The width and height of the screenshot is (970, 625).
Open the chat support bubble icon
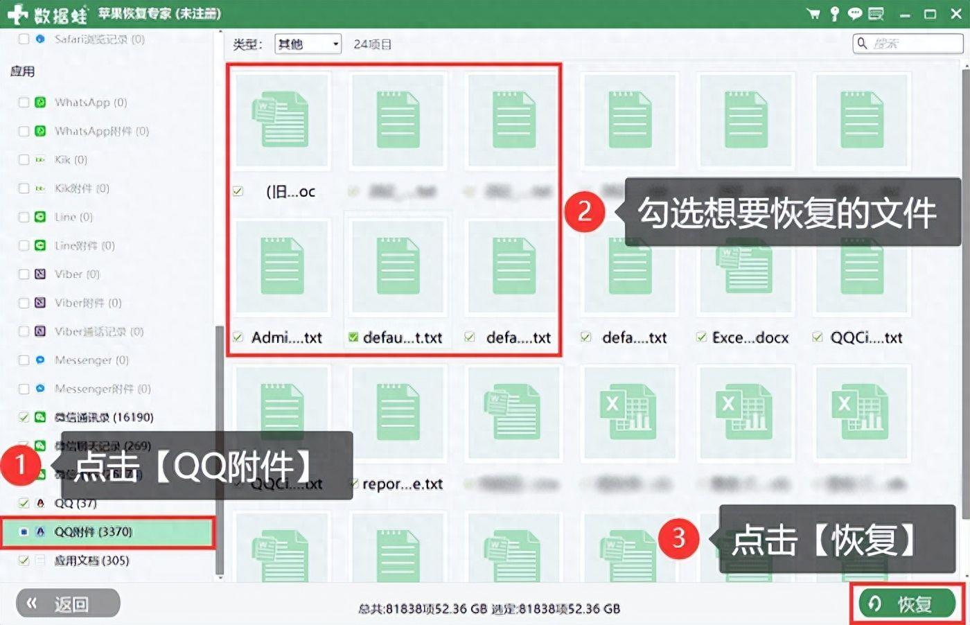[x=855, y=14]
